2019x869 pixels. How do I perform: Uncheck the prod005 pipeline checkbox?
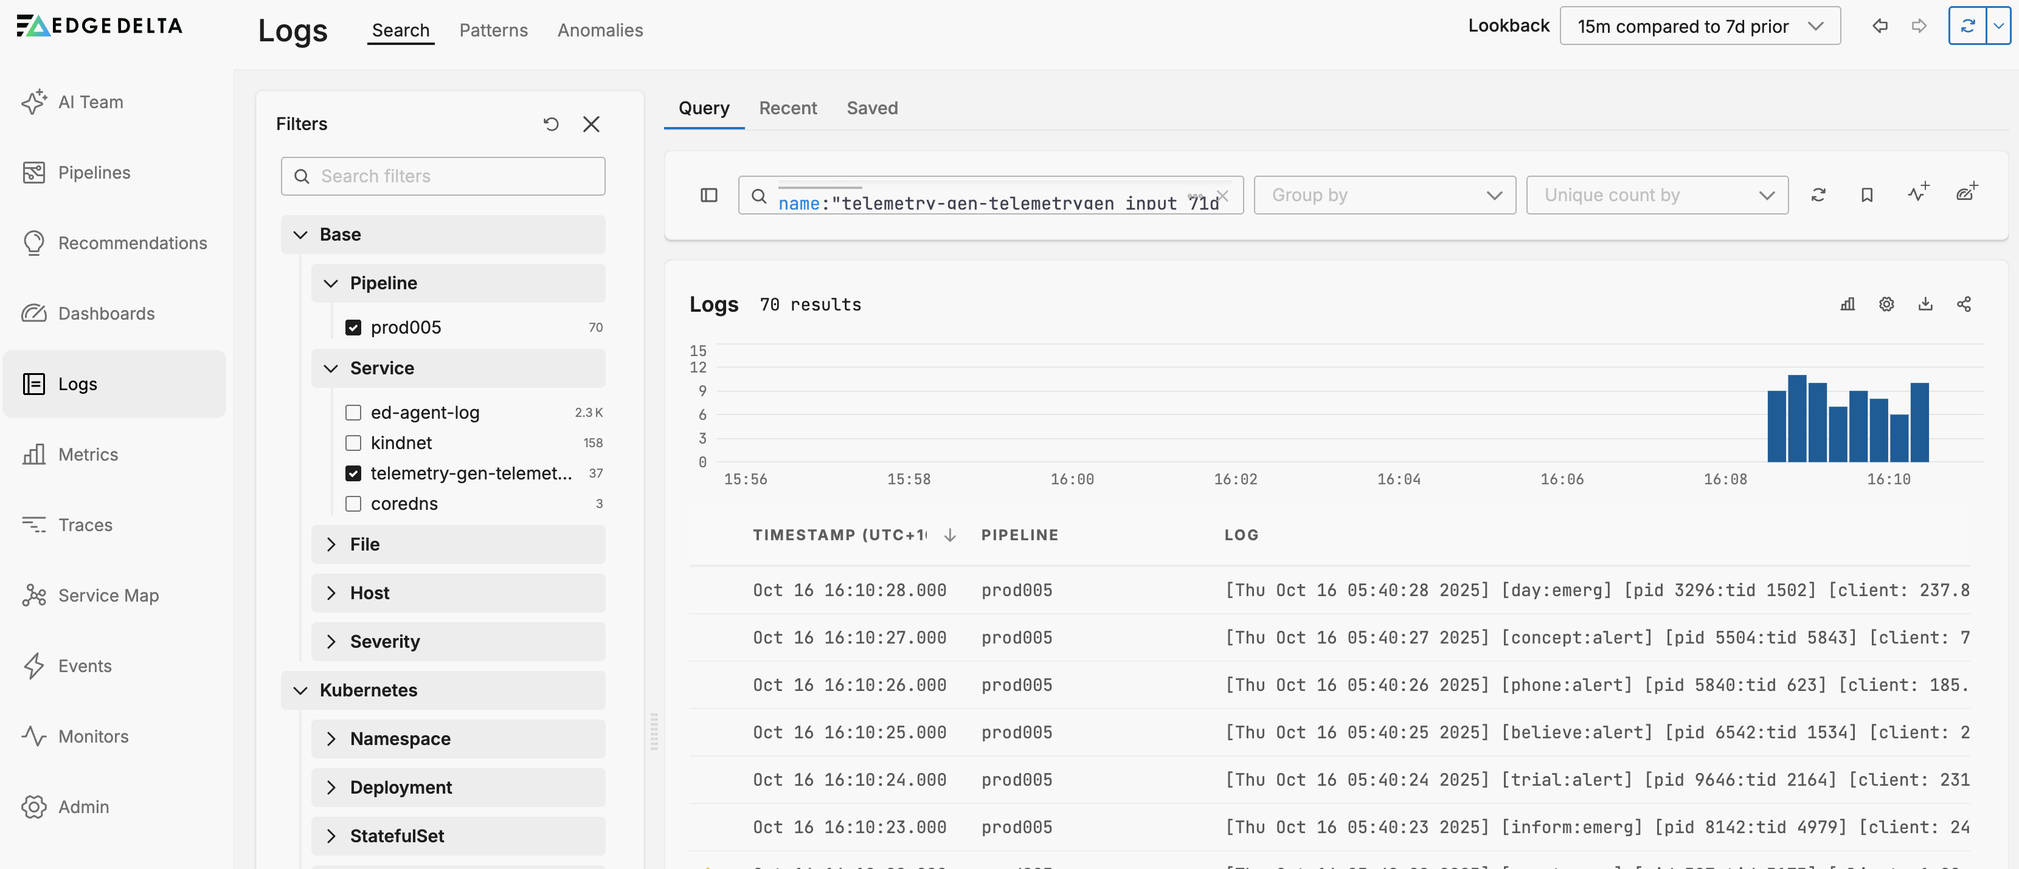pos(353,328)
